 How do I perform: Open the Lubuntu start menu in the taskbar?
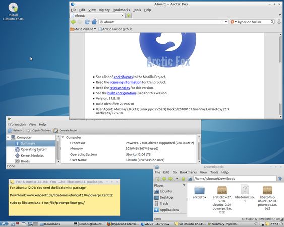click(4, 224)
